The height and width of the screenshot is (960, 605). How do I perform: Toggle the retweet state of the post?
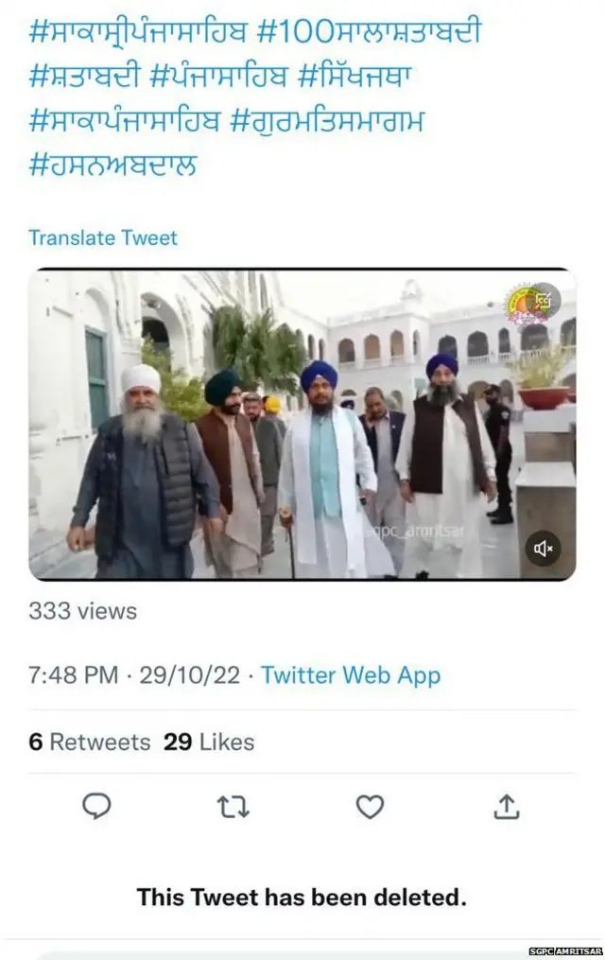pyautogui.click(x=233, y=808)
